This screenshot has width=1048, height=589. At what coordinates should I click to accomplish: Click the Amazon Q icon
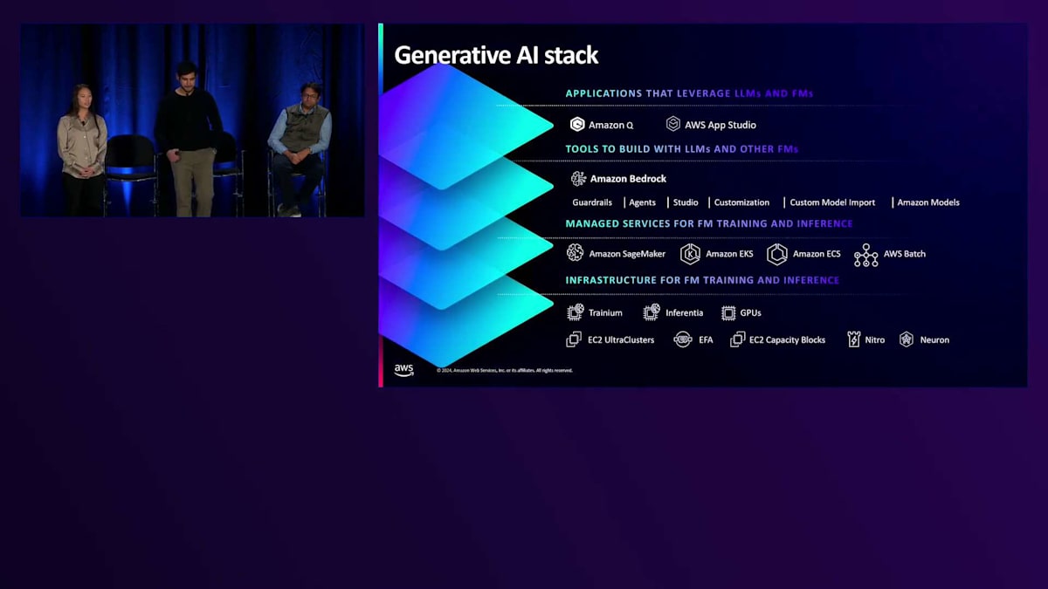[x=577, y=125]
